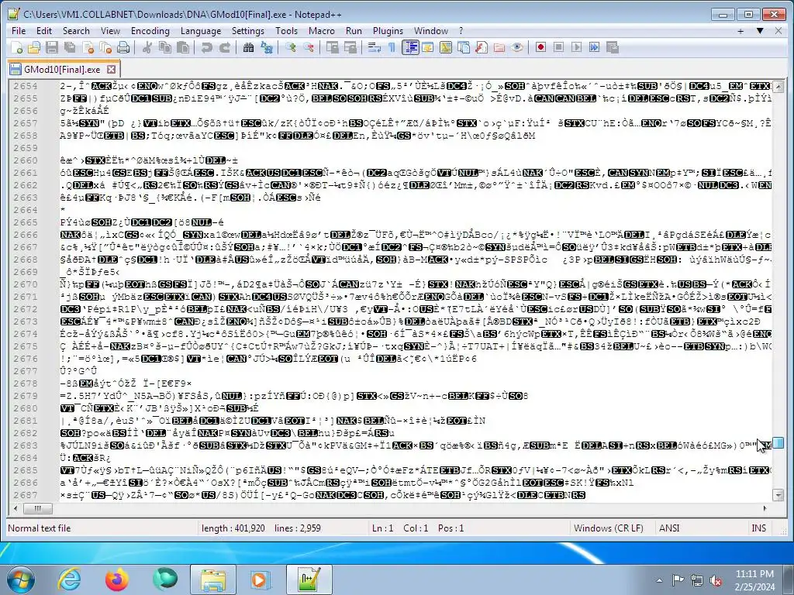
Task: Open the Windows Start button
Action: click(x=20, y=580)
